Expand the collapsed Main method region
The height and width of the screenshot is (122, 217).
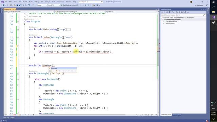(x=18, y=29)
